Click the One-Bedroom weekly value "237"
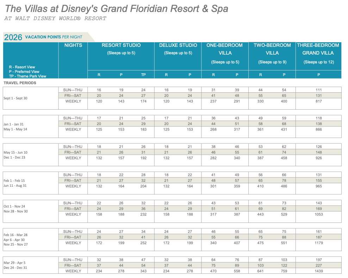348x278 pixels. [213, 101]
